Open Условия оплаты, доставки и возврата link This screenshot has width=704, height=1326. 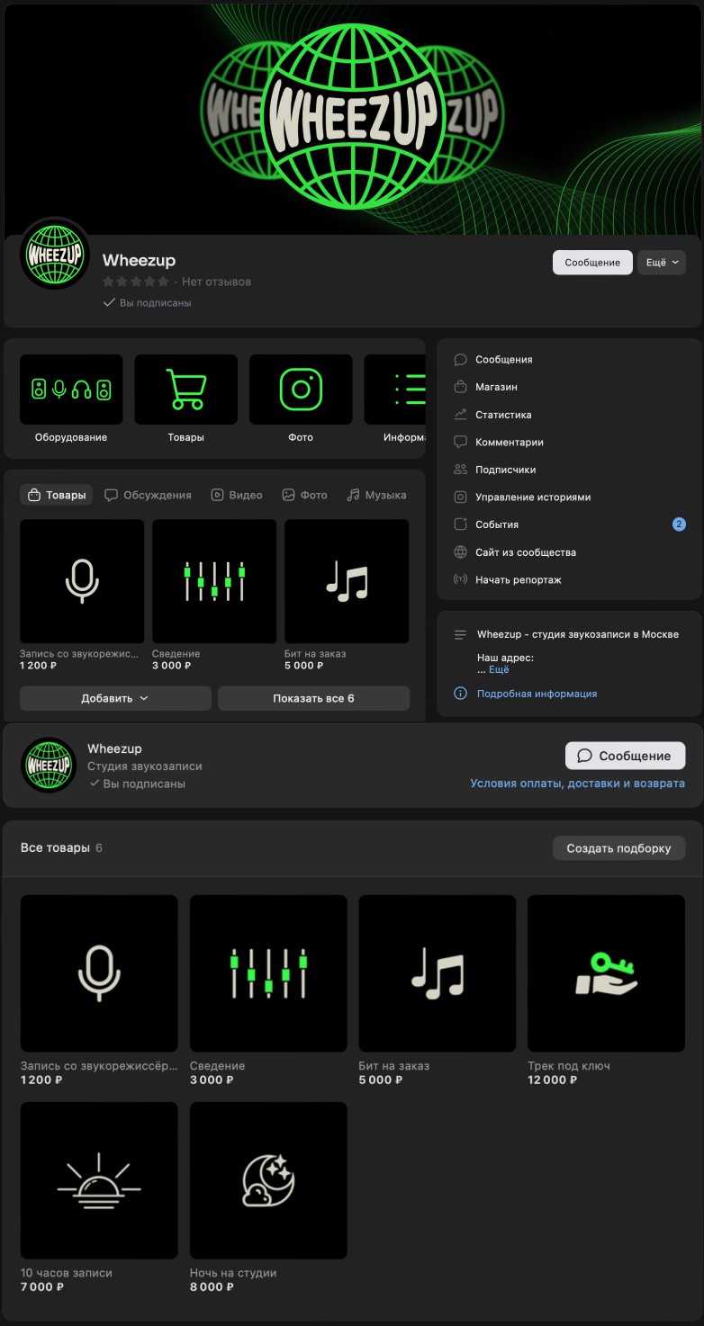[x=577, y=784]
